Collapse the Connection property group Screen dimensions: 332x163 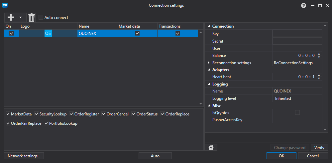pos(209,26)
